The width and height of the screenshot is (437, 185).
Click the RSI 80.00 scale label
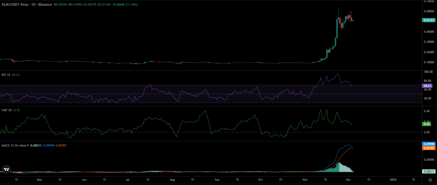tap(428, 81)
